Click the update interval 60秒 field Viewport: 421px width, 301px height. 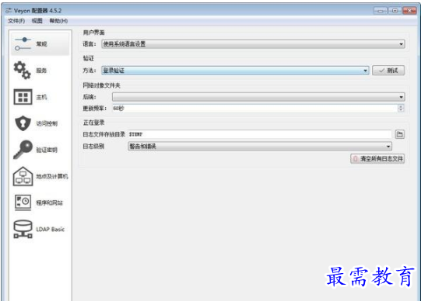(255, 108)
